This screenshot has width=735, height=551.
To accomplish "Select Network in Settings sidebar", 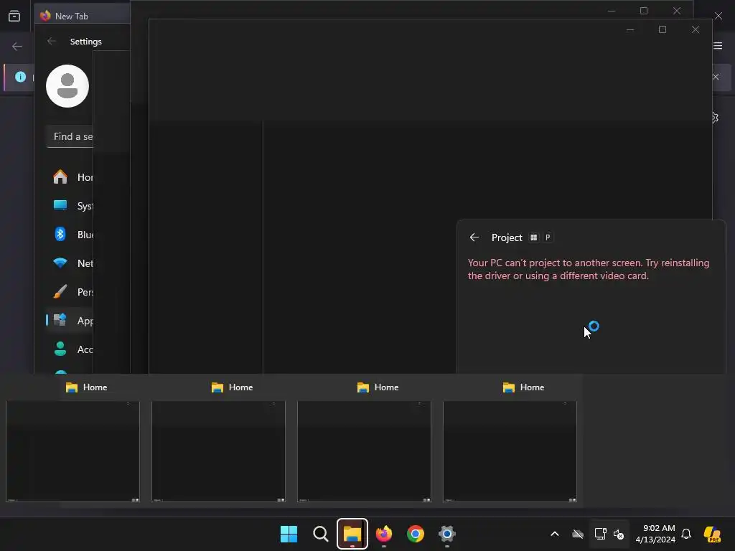I will coord(70,263).
